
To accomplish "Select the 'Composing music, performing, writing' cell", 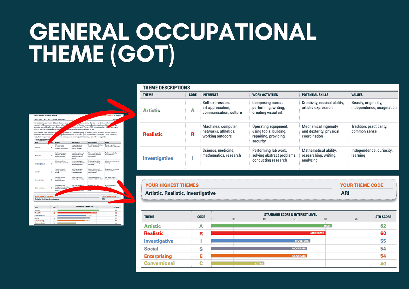I will pyautogui.click(x=269, y=108).
